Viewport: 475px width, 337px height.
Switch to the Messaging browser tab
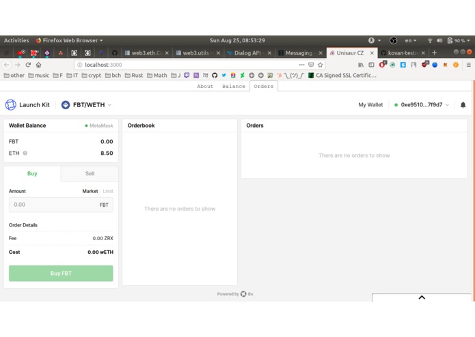point(300,53)
